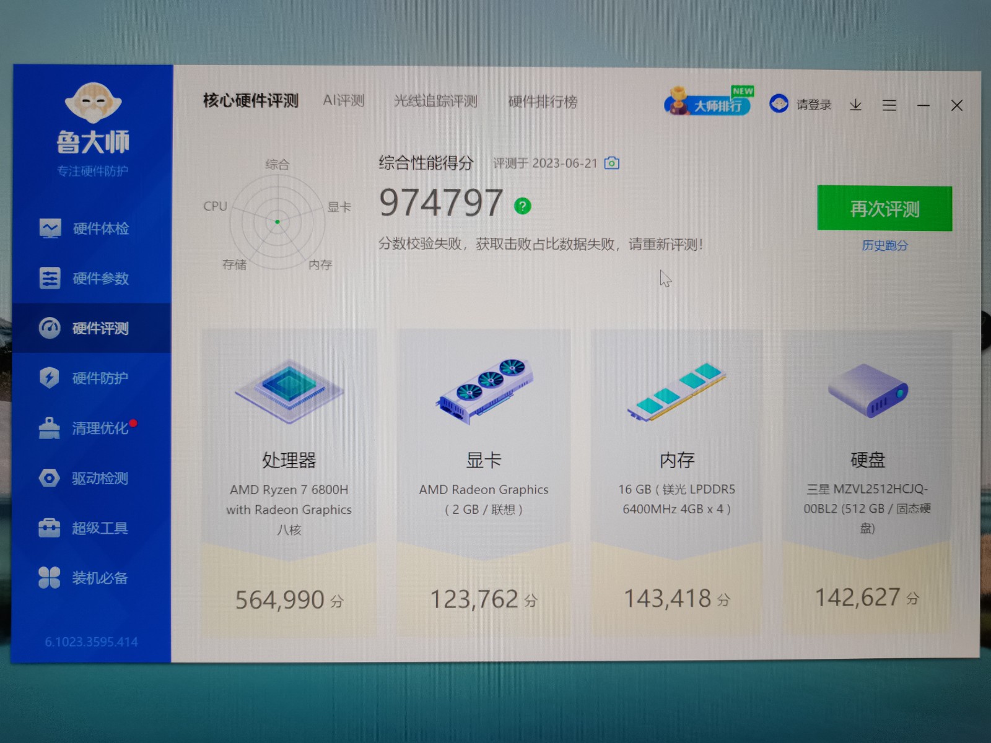Viewport: 991px width, 743px height.
Task: Go to 硬件防护 hardware protection
Action: pos(92,378)
